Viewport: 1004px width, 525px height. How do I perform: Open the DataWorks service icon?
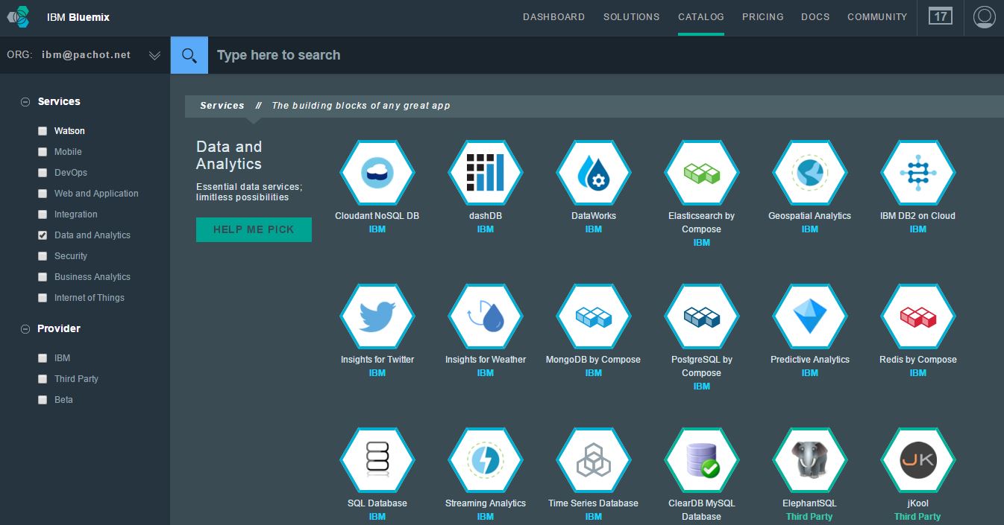click(x=594, y=172)
